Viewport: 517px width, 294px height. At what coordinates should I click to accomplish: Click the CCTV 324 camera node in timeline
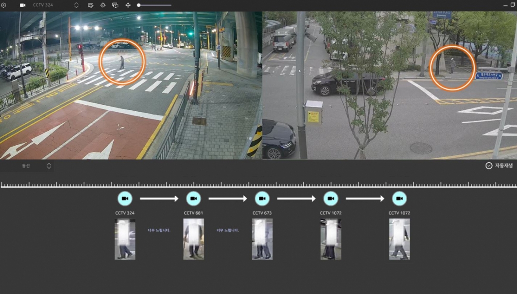pos(125,198)
